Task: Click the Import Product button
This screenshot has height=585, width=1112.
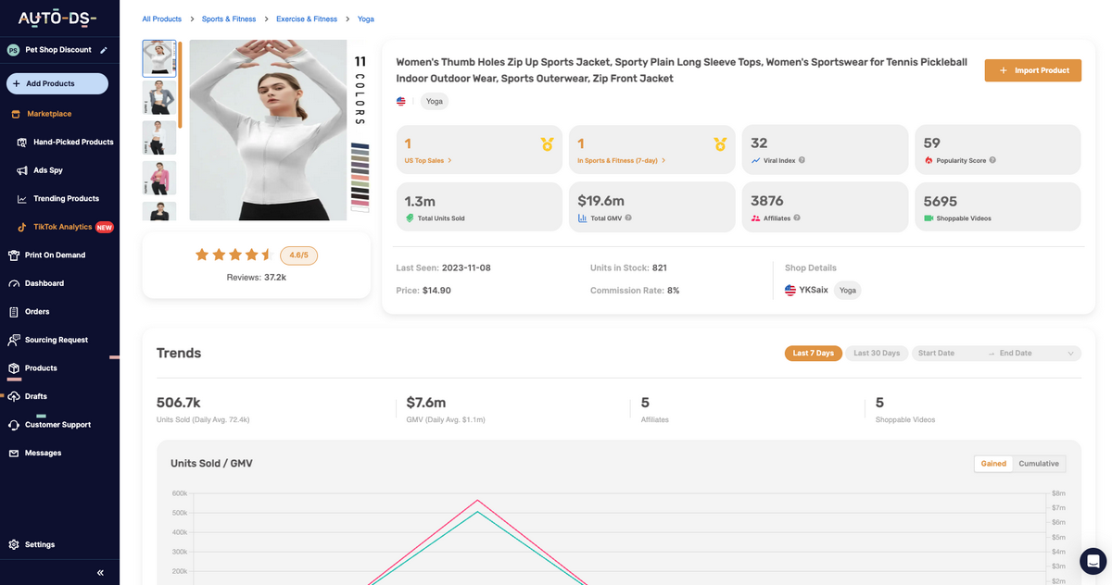Action: pos(1032,69)
